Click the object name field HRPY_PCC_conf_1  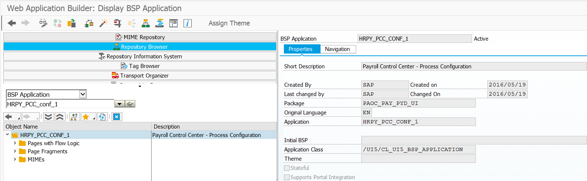(x=60, y=104)
